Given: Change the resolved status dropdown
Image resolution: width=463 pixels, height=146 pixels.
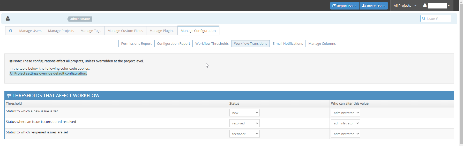Looking at the screenshot, I should (244, 123).
